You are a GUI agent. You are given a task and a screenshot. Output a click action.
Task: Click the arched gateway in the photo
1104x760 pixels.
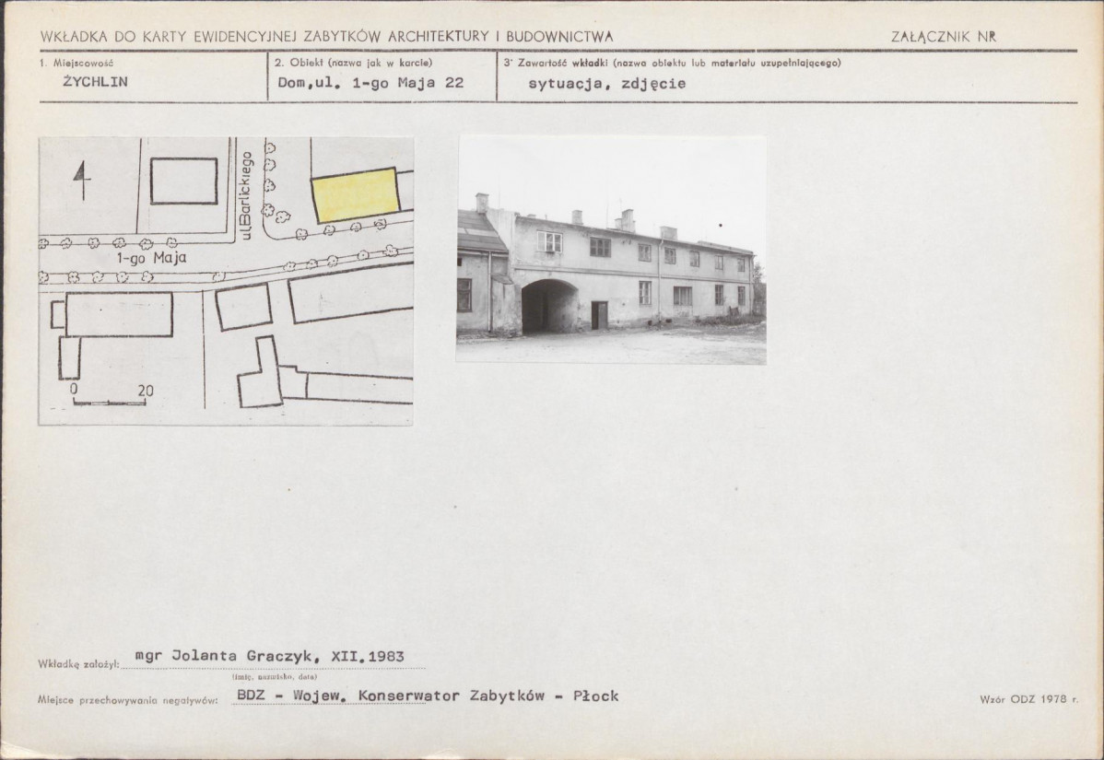550,306
